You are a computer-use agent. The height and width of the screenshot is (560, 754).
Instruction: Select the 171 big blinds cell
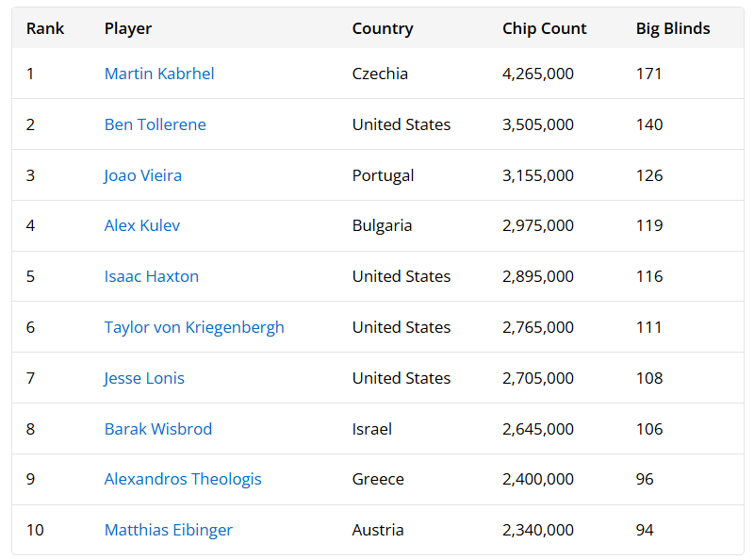point(648,74)
